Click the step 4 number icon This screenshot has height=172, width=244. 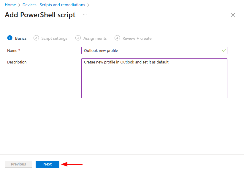117,38
